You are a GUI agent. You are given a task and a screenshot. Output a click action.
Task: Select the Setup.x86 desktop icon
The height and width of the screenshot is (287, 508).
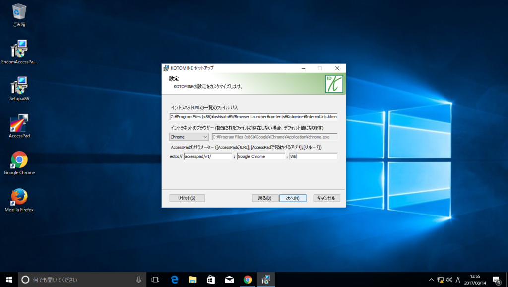point(19,89)
